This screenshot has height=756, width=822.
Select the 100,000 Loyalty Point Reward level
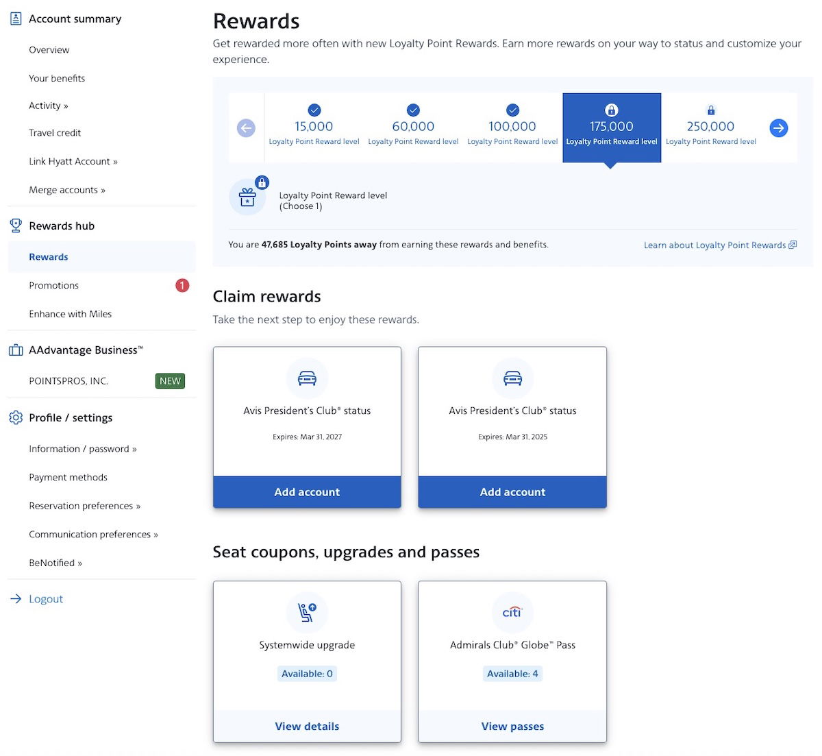click(x=512, y=127)
